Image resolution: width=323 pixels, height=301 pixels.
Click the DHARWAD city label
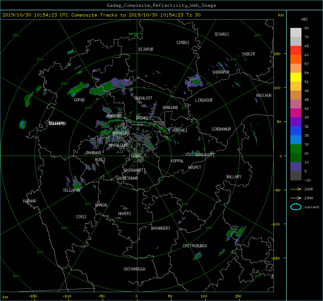(x=93, y=153)
